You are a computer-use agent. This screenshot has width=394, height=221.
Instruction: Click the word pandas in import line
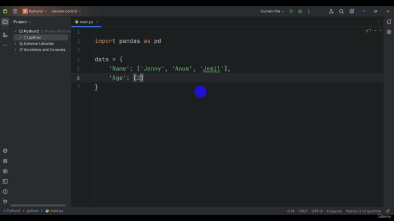point(129,41)
